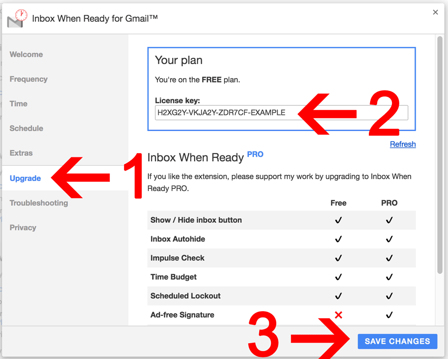448x359 pixels.
Task: View the Privacy section
Action: pos(23,228)
